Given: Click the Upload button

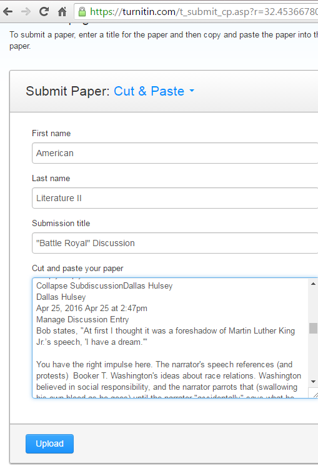Looking at the screenshot, I should tap(49, 444).
